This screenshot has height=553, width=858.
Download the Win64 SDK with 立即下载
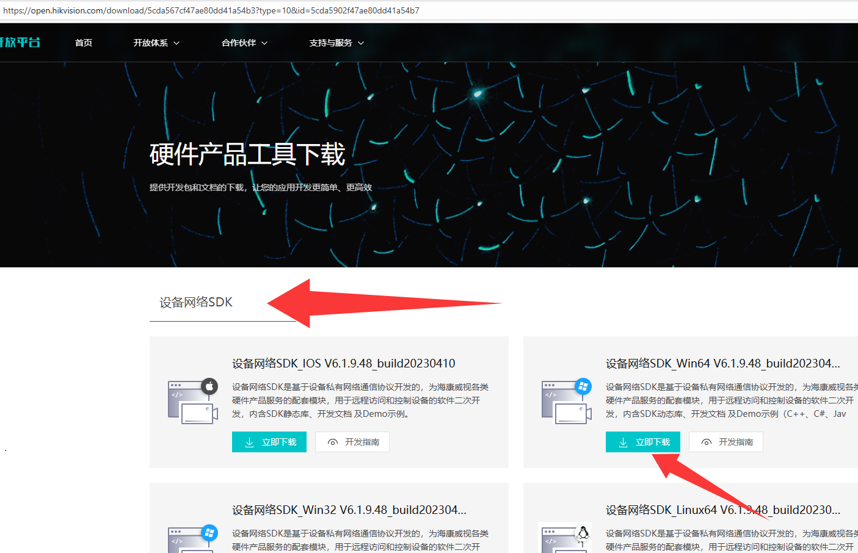(642, 442)
